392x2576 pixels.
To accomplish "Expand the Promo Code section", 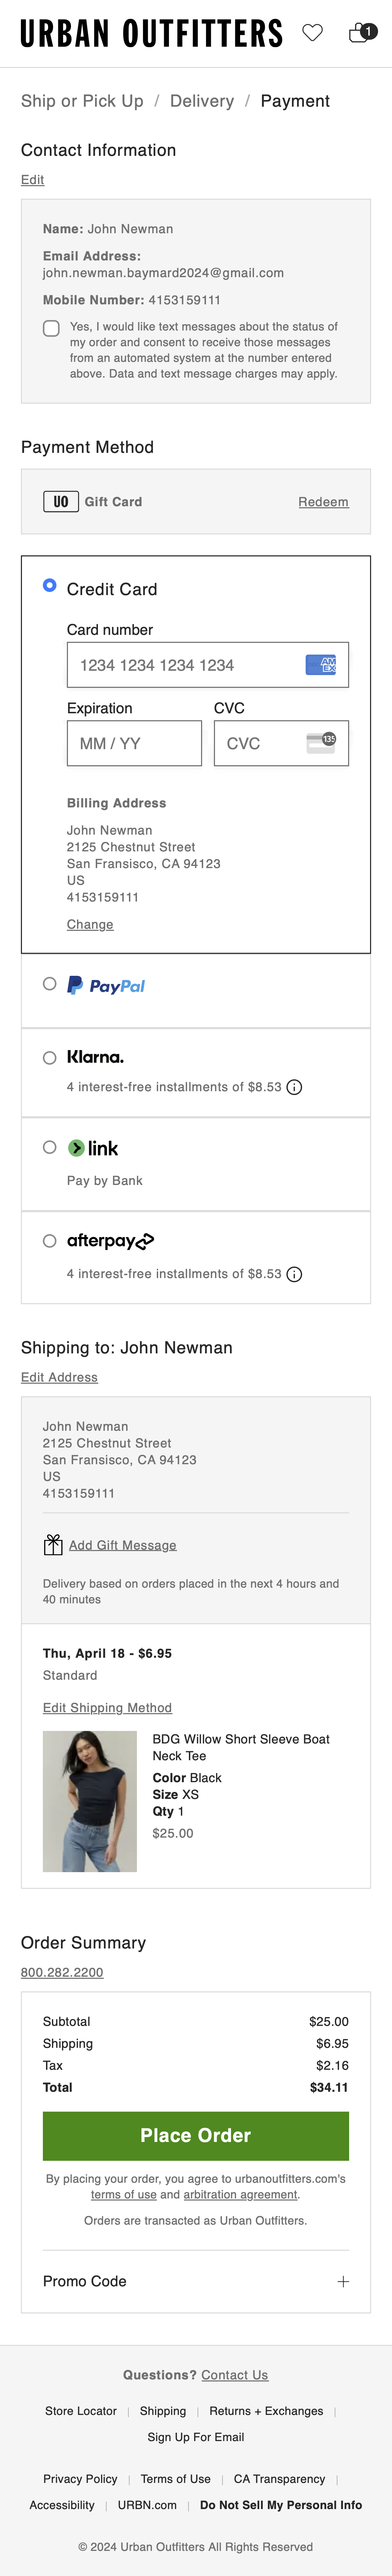I will (343, 2281).
